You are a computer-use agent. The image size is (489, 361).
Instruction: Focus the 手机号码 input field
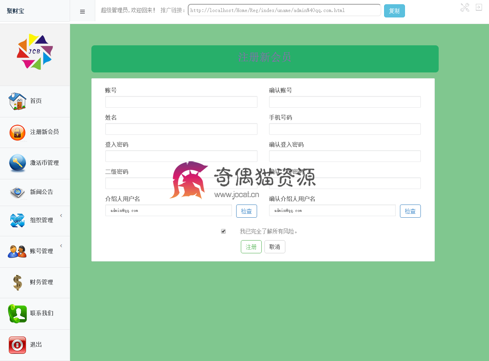[x=345, y=129]
